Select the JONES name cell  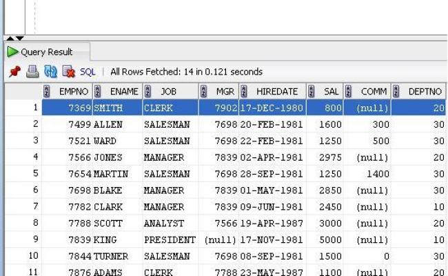tap(117, 157)
